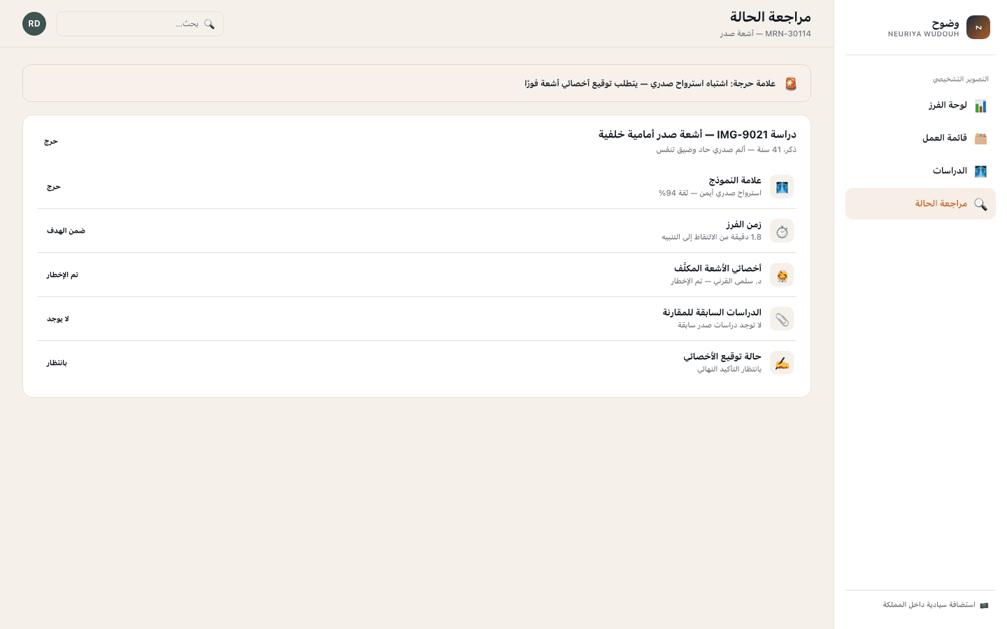The width and height of the screenshot is (1007, 629).
Task: Click the مراجعة الحالة magnifier icon
Action: tap(980, 204)
